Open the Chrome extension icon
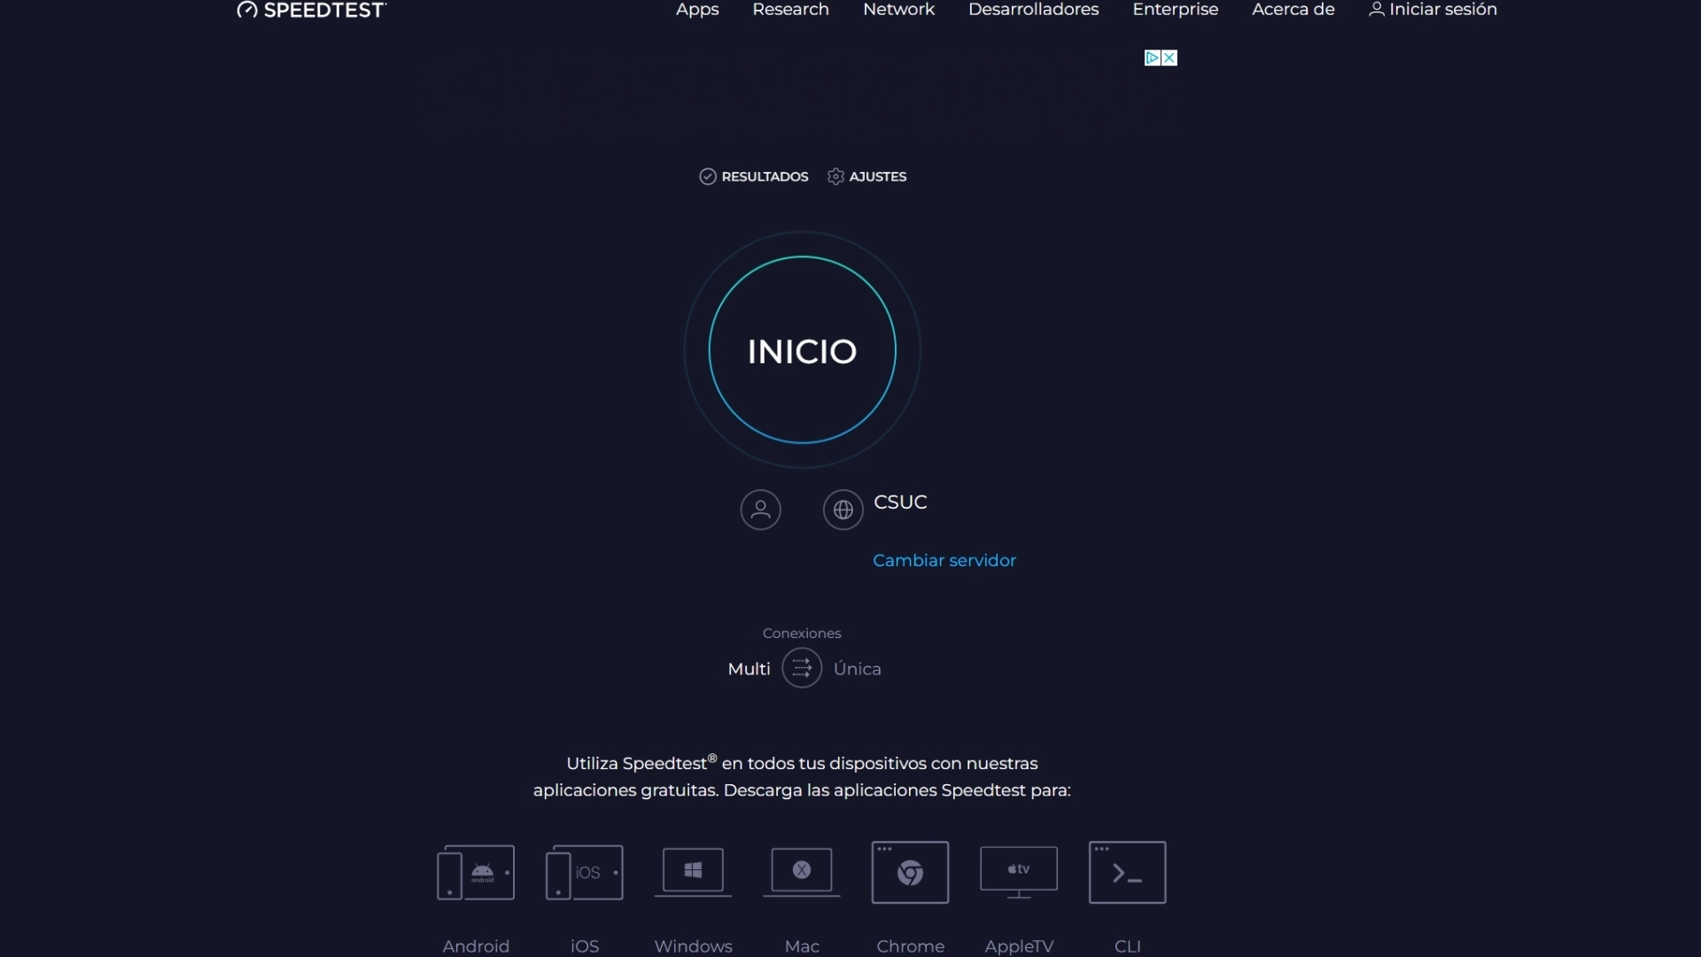Screen dimensions: 1701x957 pos(910,872)
